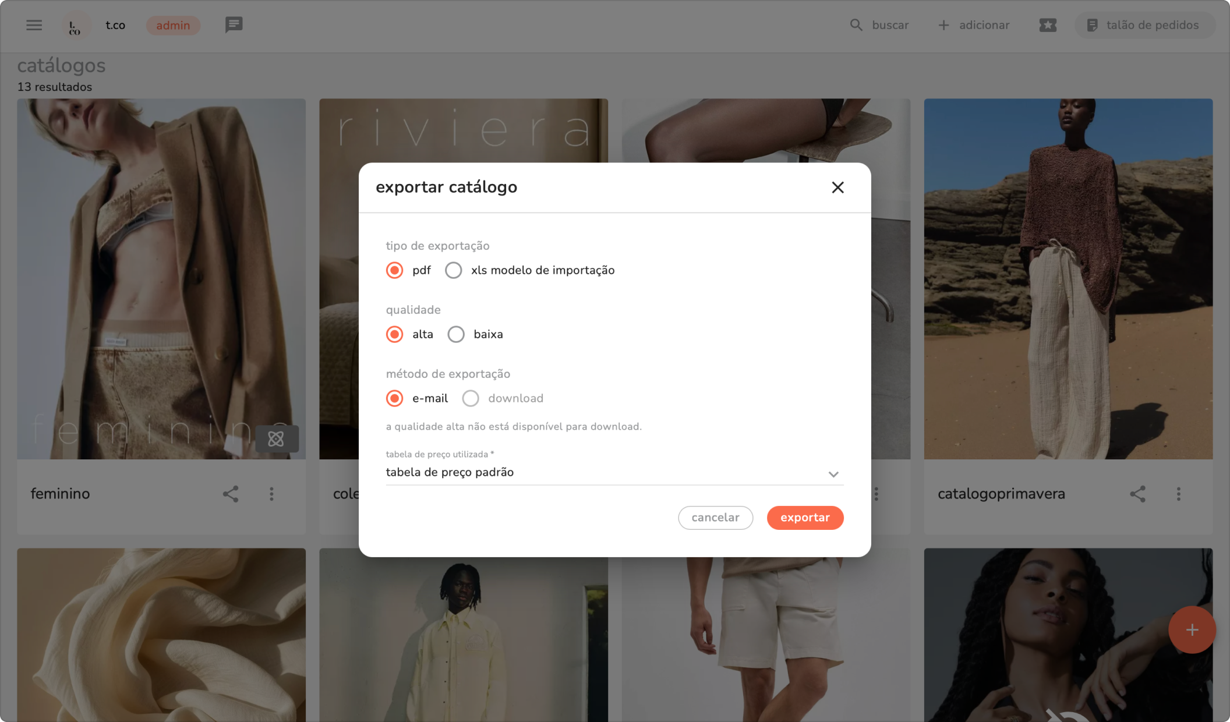This screenshot has width=1230, height=722.
Task: Open the hamburger menu icon
Action: click(x=34, y=25)
